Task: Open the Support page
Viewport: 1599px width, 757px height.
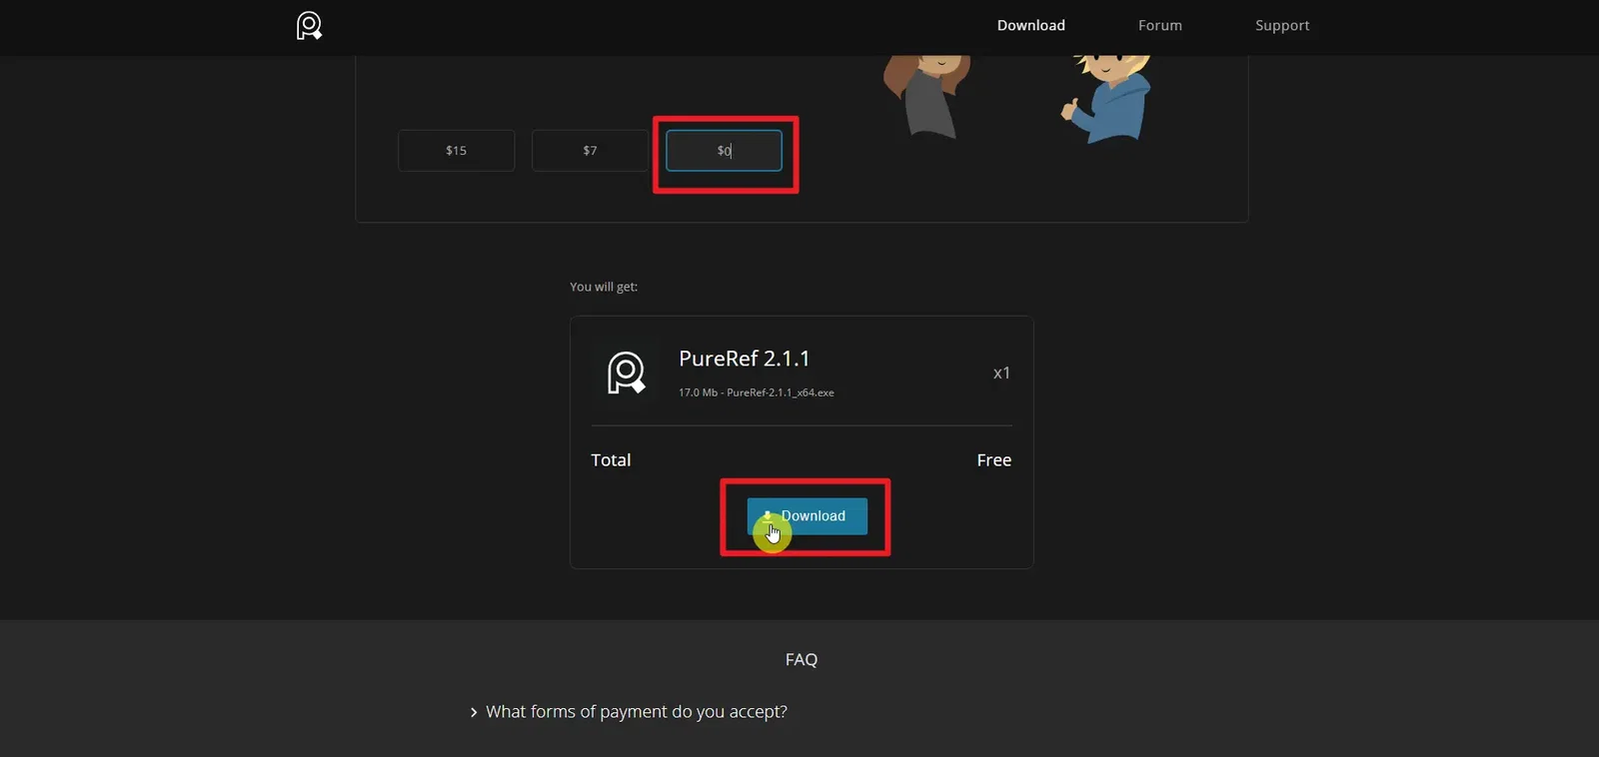Action: [x=1282, y=26]
